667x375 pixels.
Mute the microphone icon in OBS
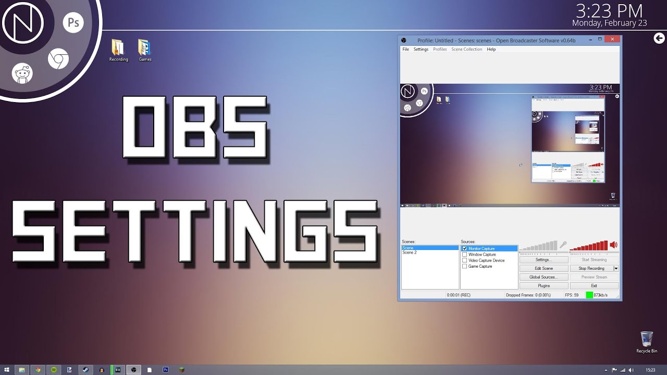coord(563,245)
